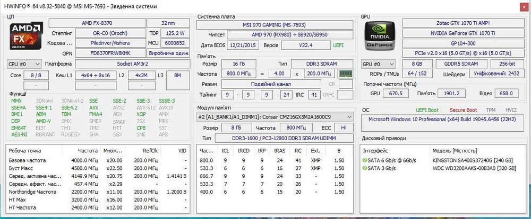This screenshot has height=219, width=531.
Task: Select the WDC WD3200AAKS-00B3A0 drive row
Action: [x=442, y=168]
